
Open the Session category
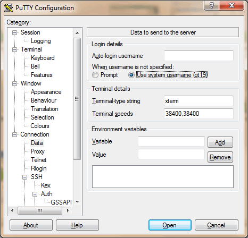click(x=30, y=32)
